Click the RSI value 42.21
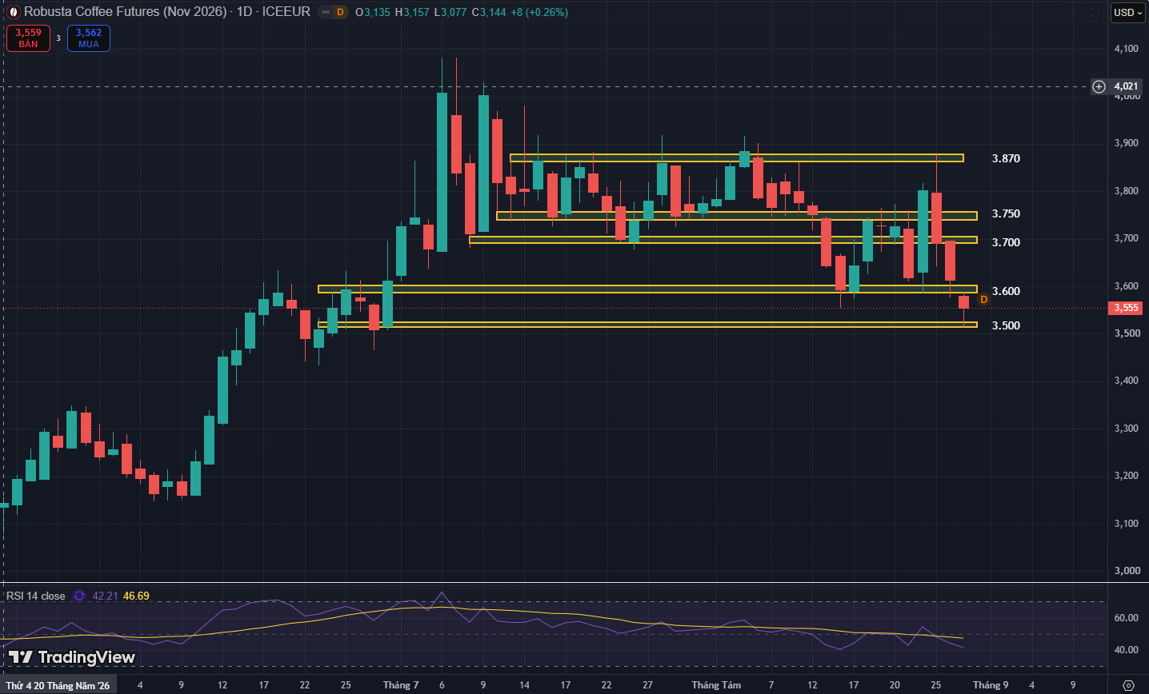 click(105, 596)
